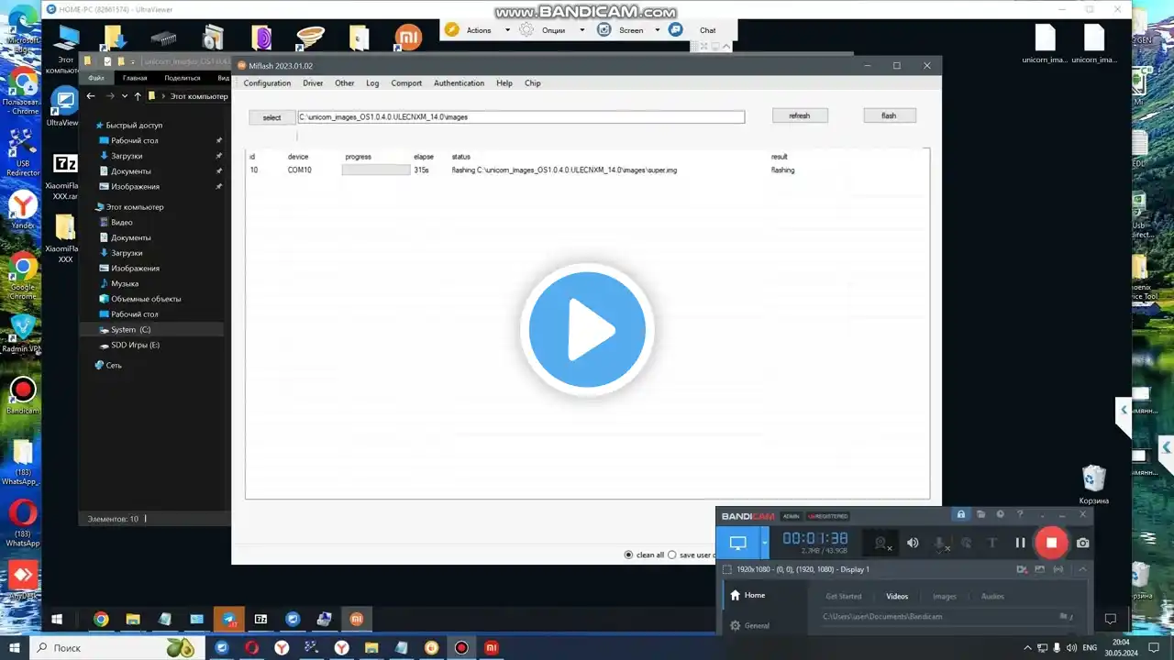Click the COM10 progress bar
Image resolution: width=1174 pixels, height=660 pixels.
tap(376, 170)
